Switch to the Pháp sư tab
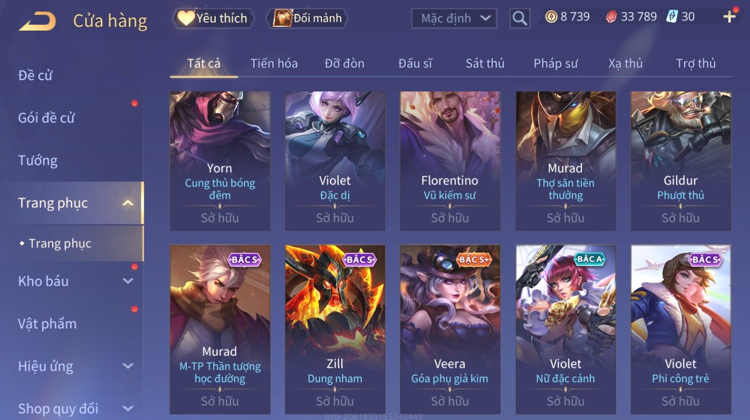750x420 pixels. pyautogui.click(x=556, y=64)
